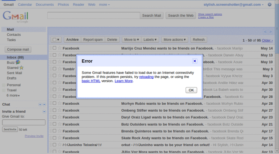Click the Buzz icon in sidebar
Viewport: 279px width, 154px height.
[x=18, y=62]
